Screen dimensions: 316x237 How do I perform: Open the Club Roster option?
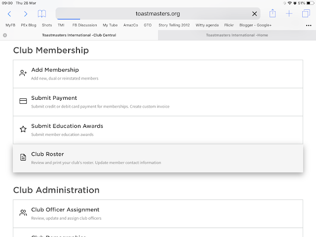[x=158, y=158]
